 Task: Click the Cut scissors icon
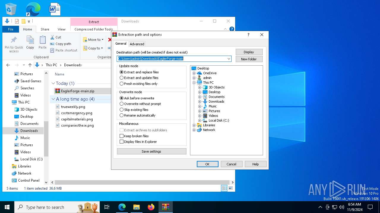(52, 37)
